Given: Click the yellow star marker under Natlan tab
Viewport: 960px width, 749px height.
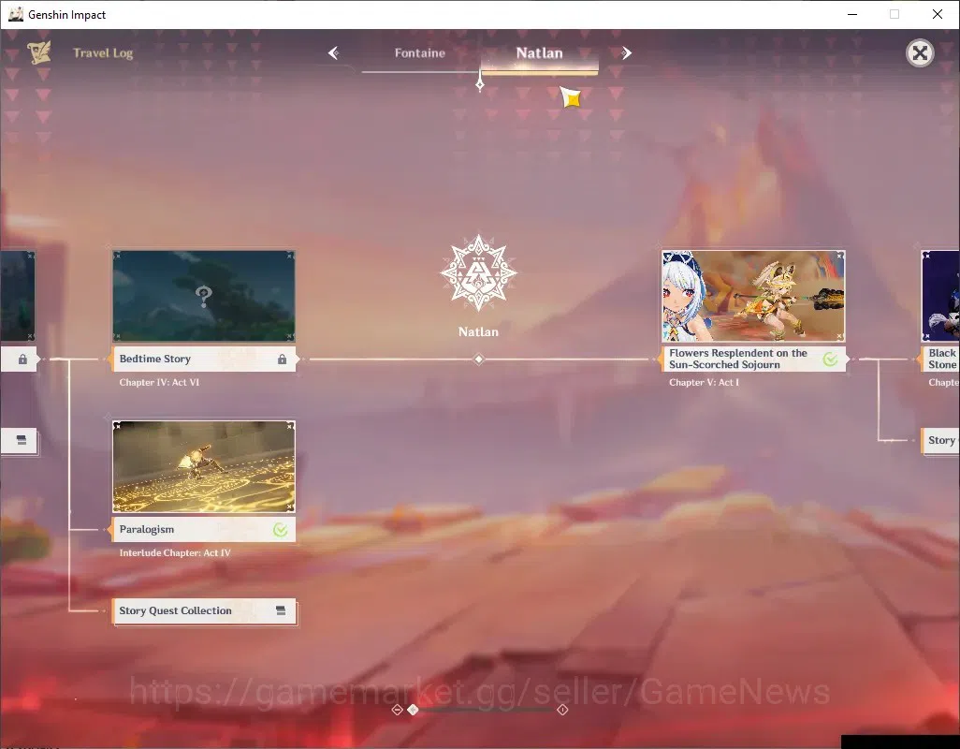Looking at the screenshot, I should (x=571, y=97).
